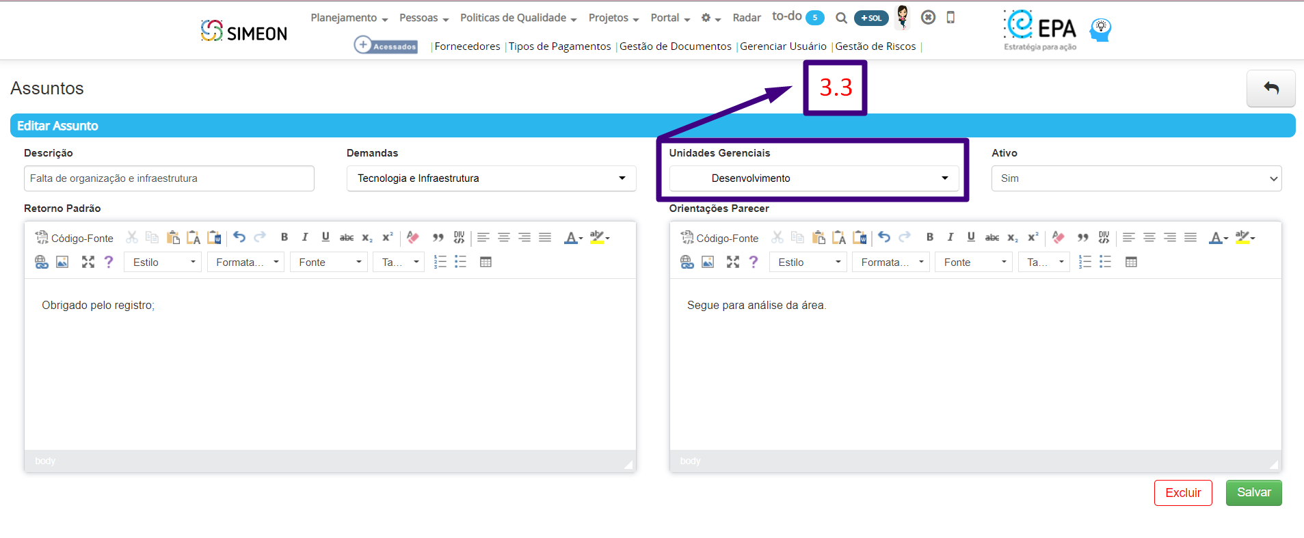Image resolution: width=1304 pixels, height=538 pixels.
Task: Click the Excluir button
Action: 1183,493
